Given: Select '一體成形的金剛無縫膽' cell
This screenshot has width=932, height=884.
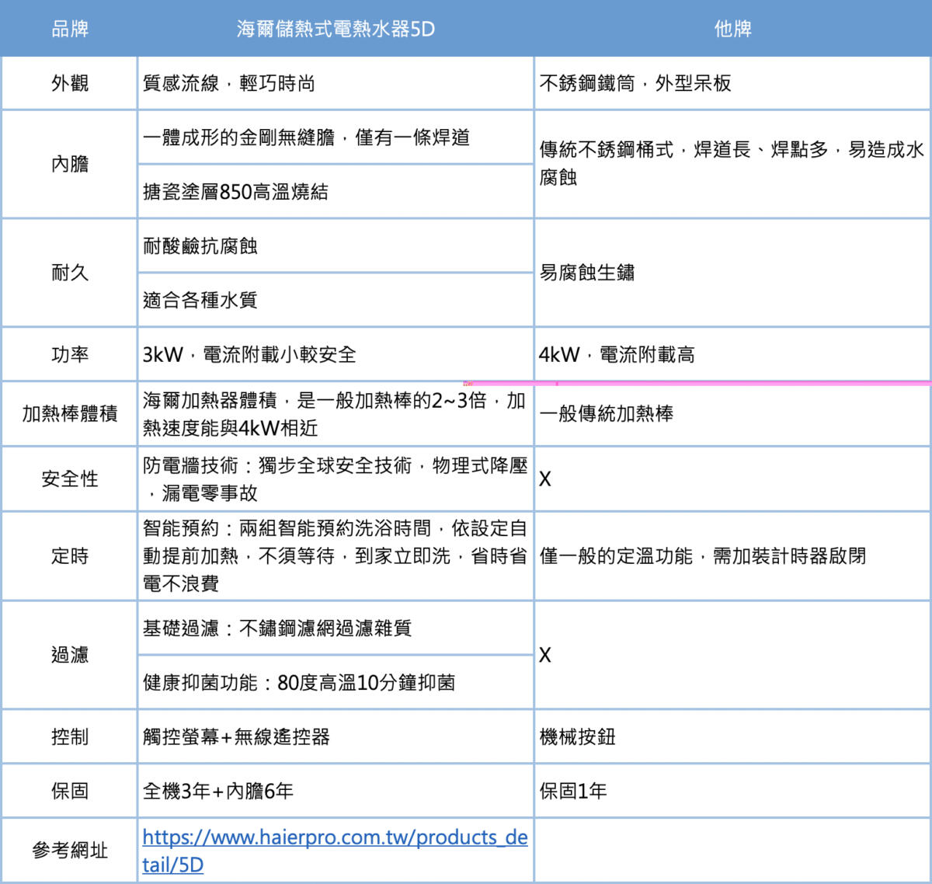Looking at the screenshot, I should 336,137.
